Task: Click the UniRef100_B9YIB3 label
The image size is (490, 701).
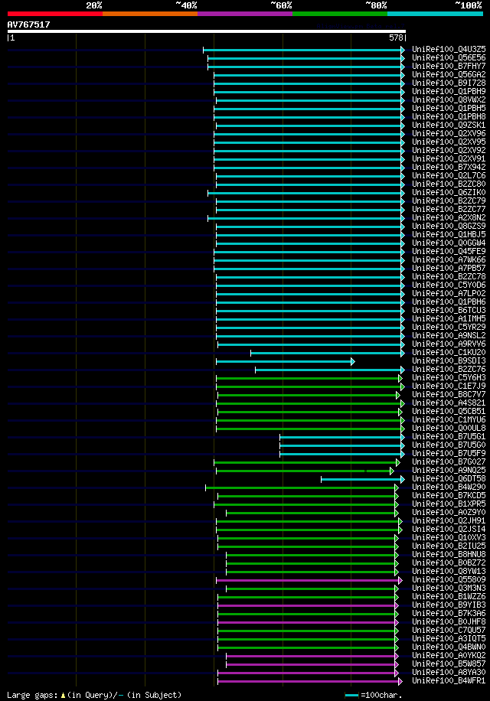Action: coord(449,605)
